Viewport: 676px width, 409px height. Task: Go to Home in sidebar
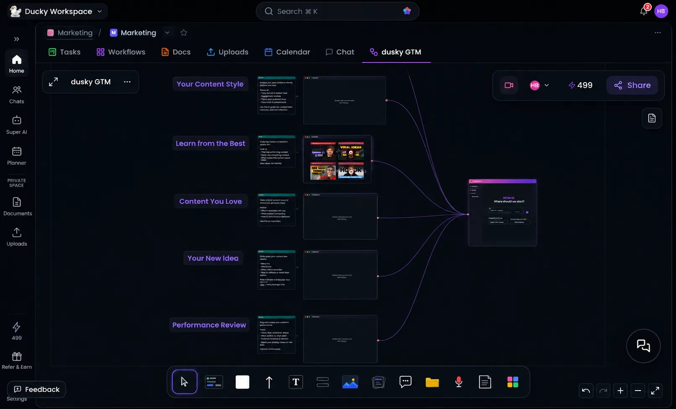click(17, 64)
